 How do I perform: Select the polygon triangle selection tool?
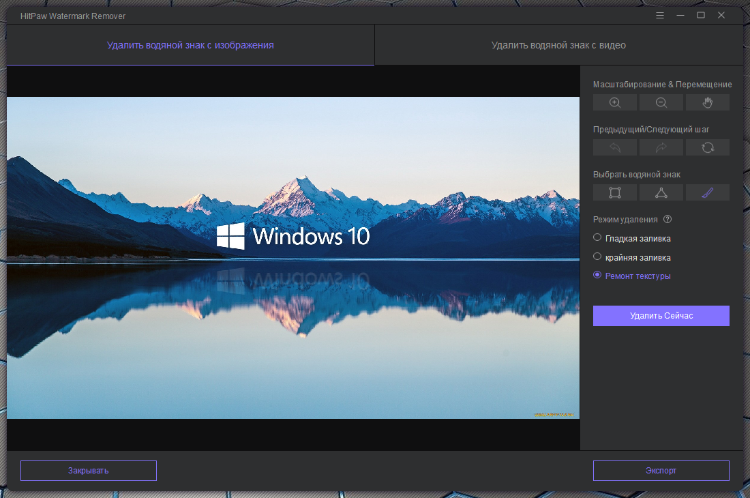pyautogui.click(x=661, y=192)
